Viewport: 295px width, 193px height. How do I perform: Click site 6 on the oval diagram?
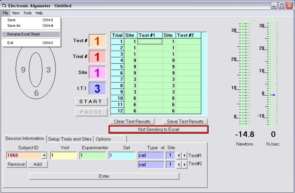36,93
